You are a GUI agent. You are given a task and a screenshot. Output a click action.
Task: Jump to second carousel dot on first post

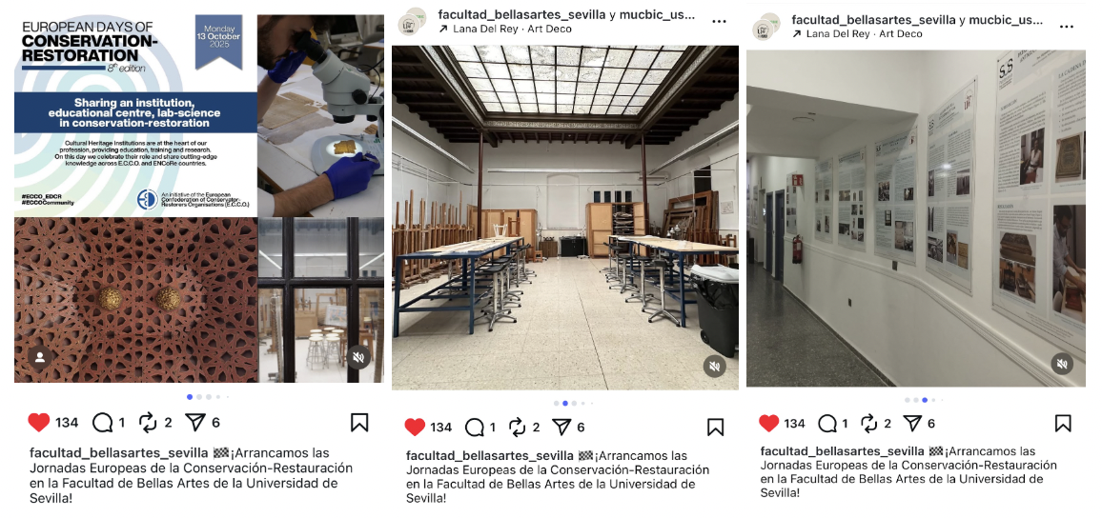pyautogui.click(x=199, y=396)
